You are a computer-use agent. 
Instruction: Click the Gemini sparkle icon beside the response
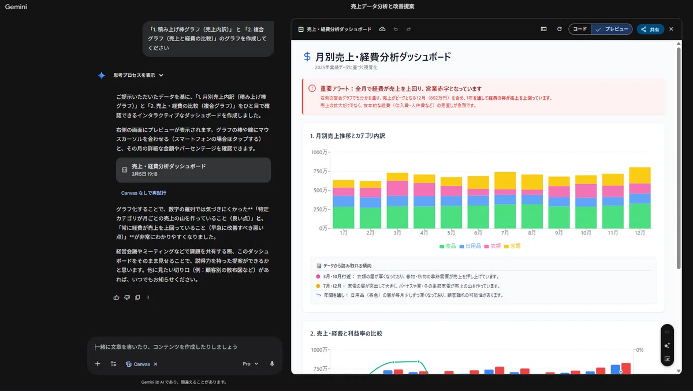pos(102,75)
